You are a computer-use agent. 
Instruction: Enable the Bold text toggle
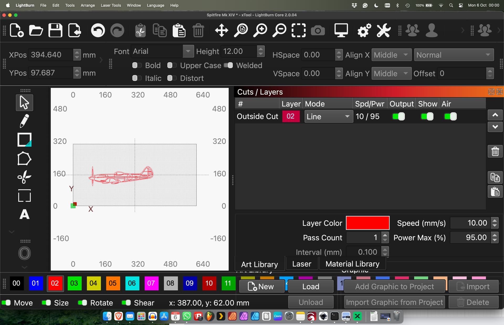[136, 65]
